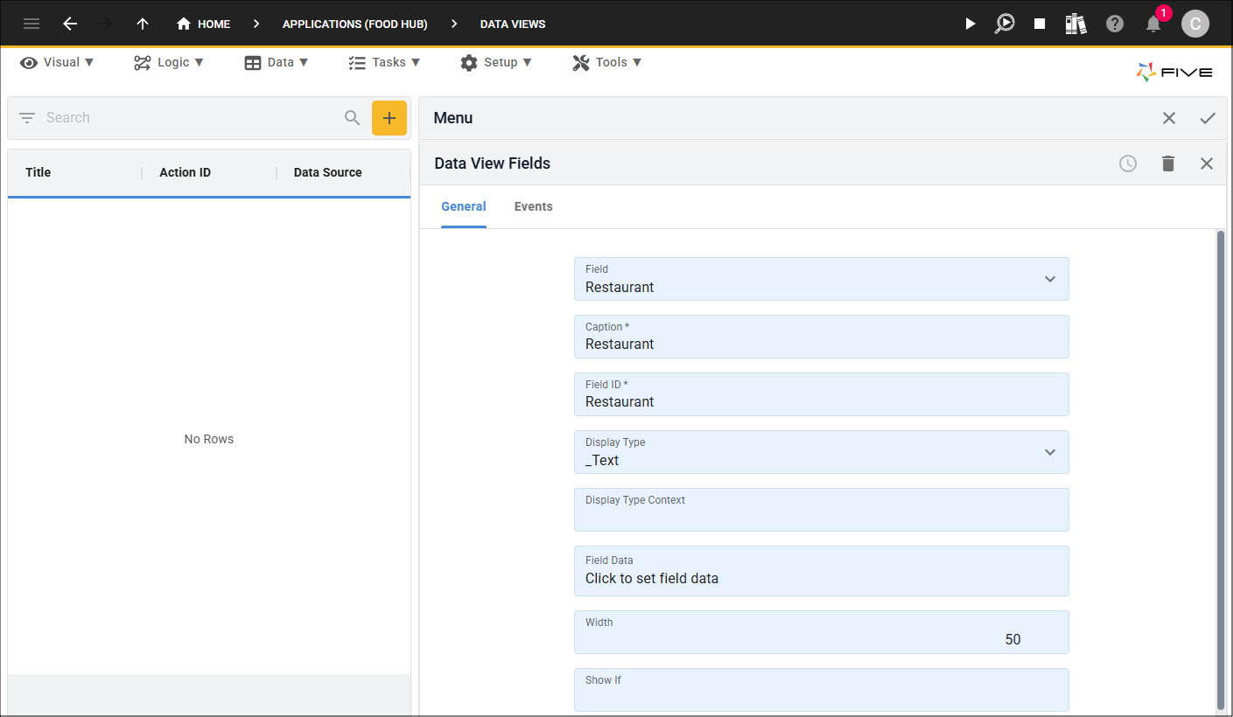Close the Data View Fields panel
This screenshot has height=717, width=1233.
click(1207, 164)
